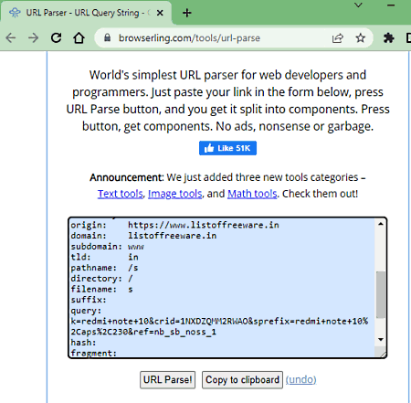The height and width of the screenshot is (403, 411).
Task: Click the textarea resize grip corner
Action: (383, 354)
